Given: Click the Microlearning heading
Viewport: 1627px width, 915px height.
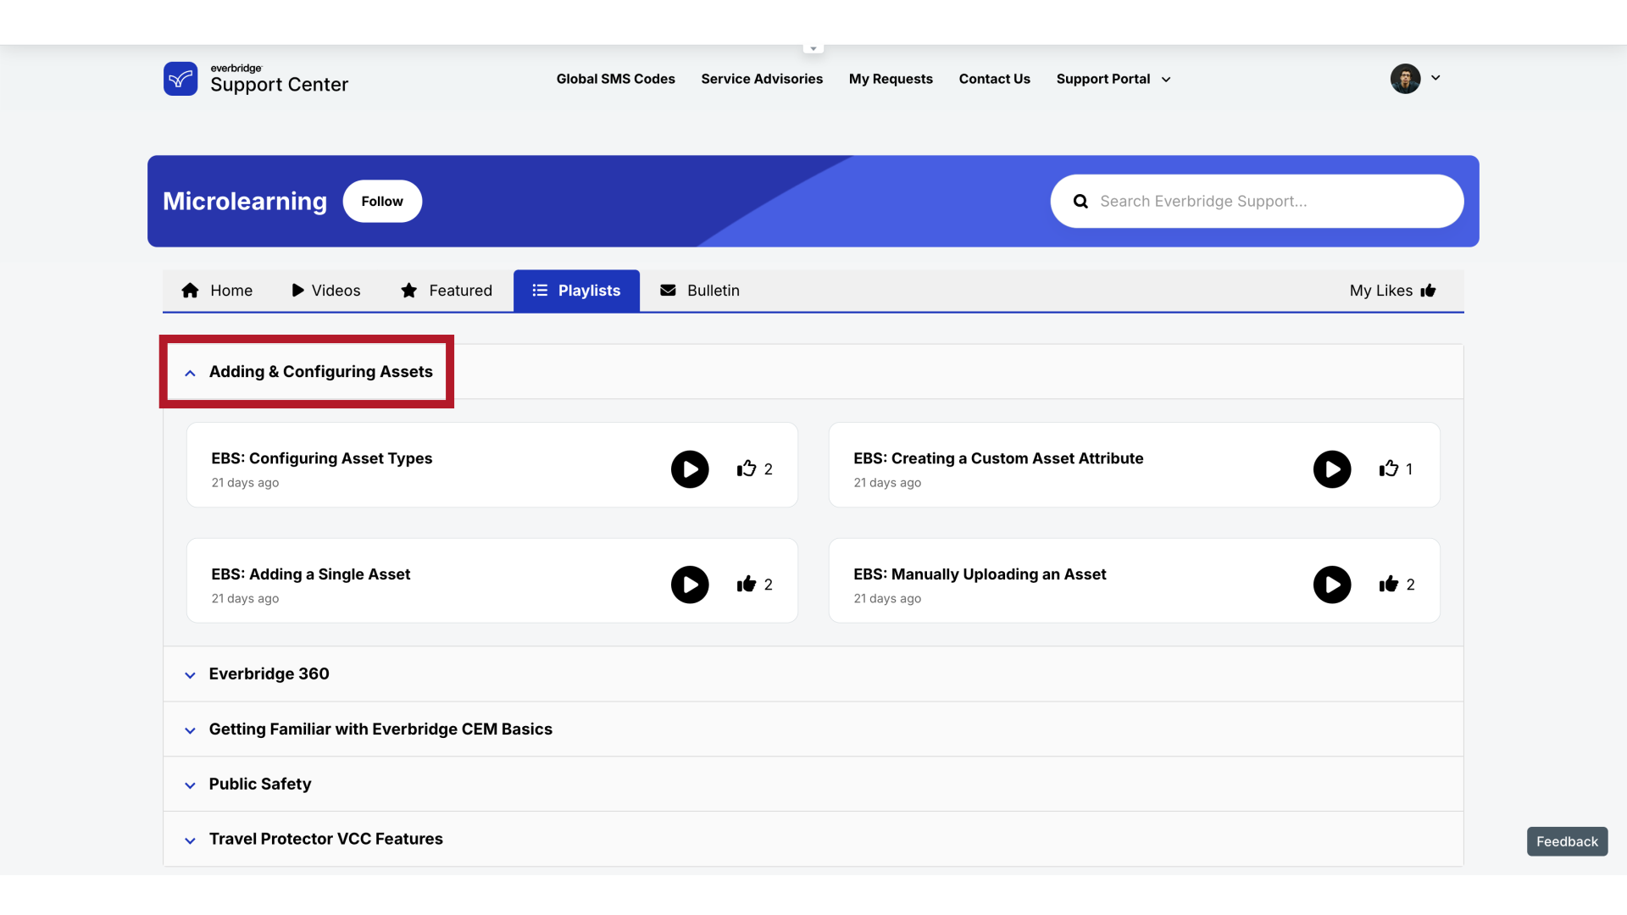Looking at the screenshot, I should [x=245, y=202].
